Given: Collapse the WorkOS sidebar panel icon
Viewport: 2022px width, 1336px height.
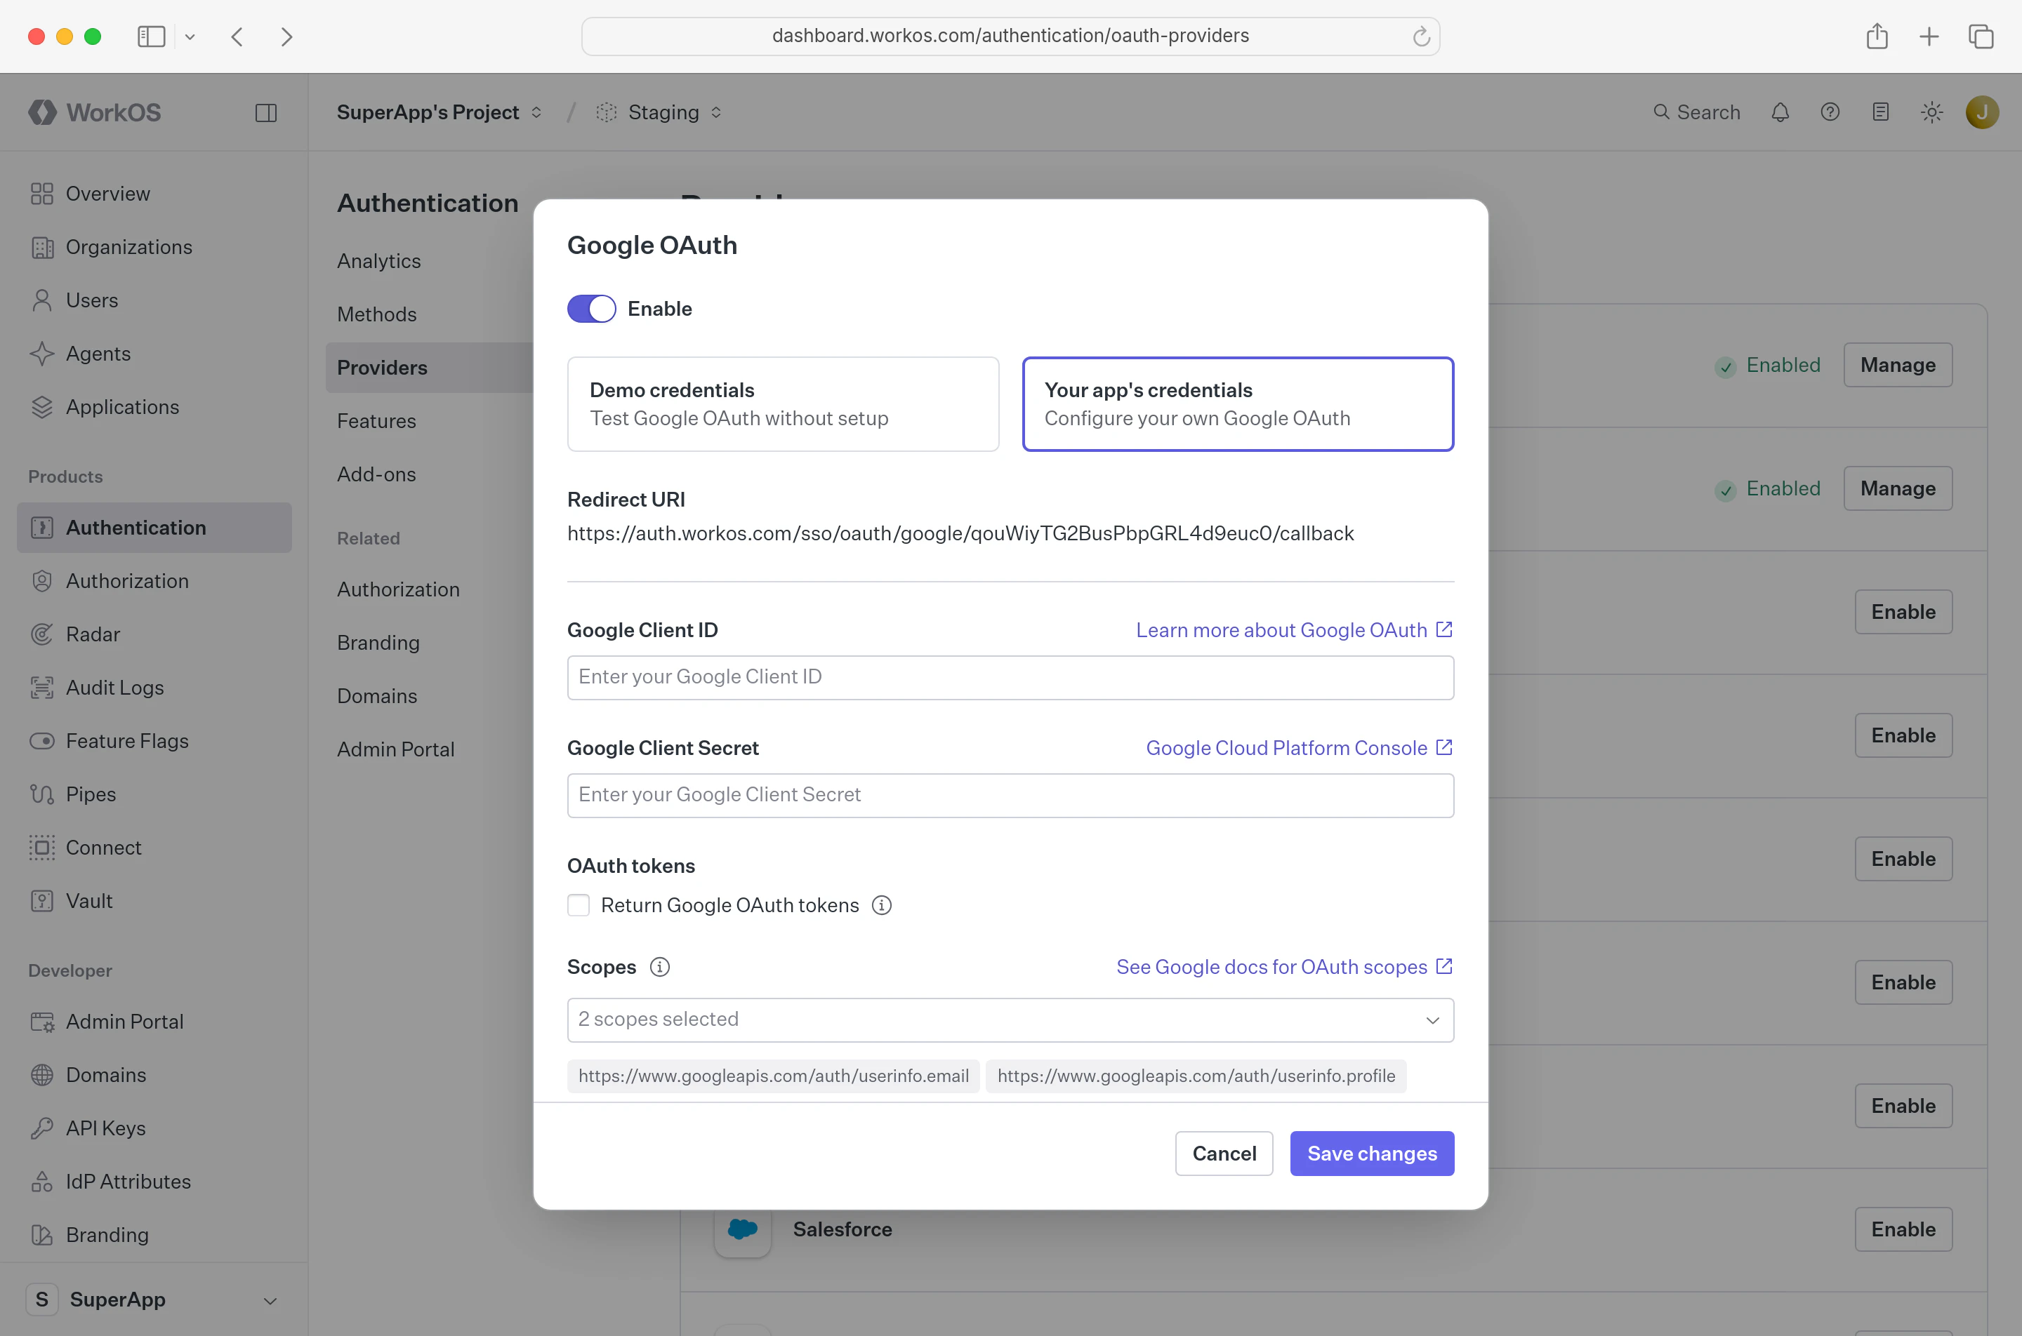Looking at the screenshot, I should tap(266, 112).
